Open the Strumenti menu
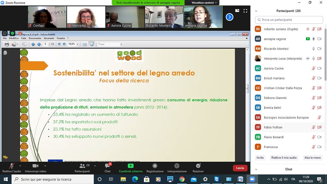 [49, 38]
